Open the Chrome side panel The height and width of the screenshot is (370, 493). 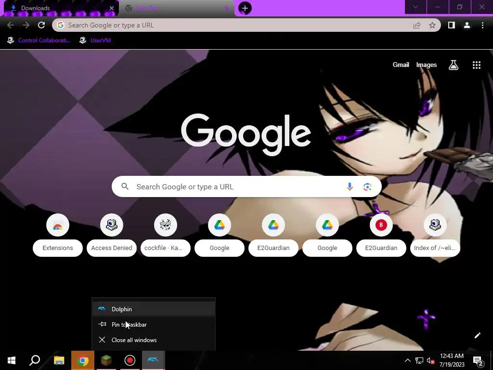point(452,25)
